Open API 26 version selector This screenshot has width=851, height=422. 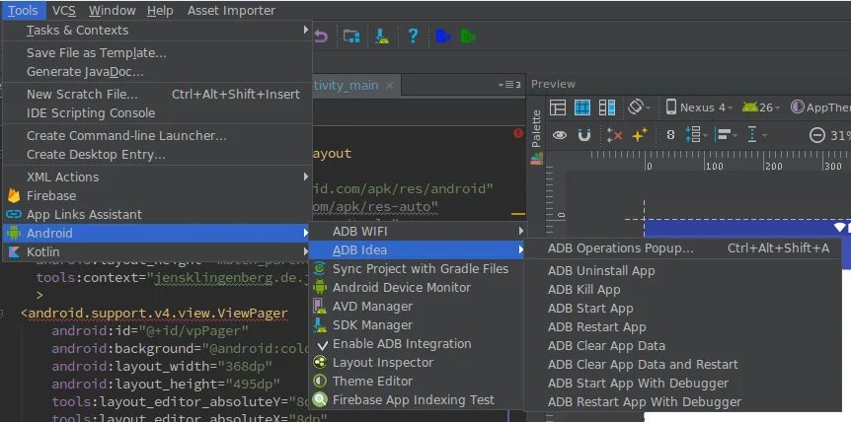tap(761, 107)
